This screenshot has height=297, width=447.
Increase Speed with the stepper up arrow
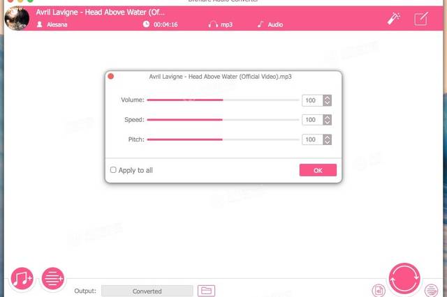[328, 117]
